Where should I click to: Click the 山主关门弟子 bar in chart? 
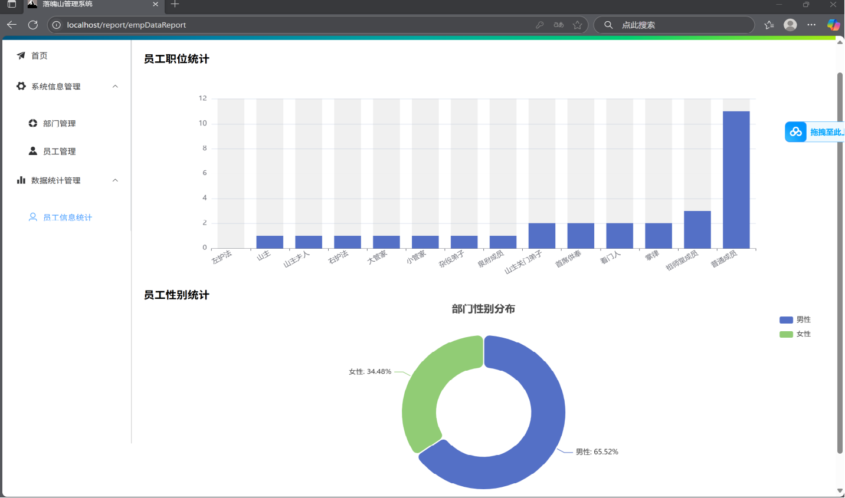tap(542, 236)
